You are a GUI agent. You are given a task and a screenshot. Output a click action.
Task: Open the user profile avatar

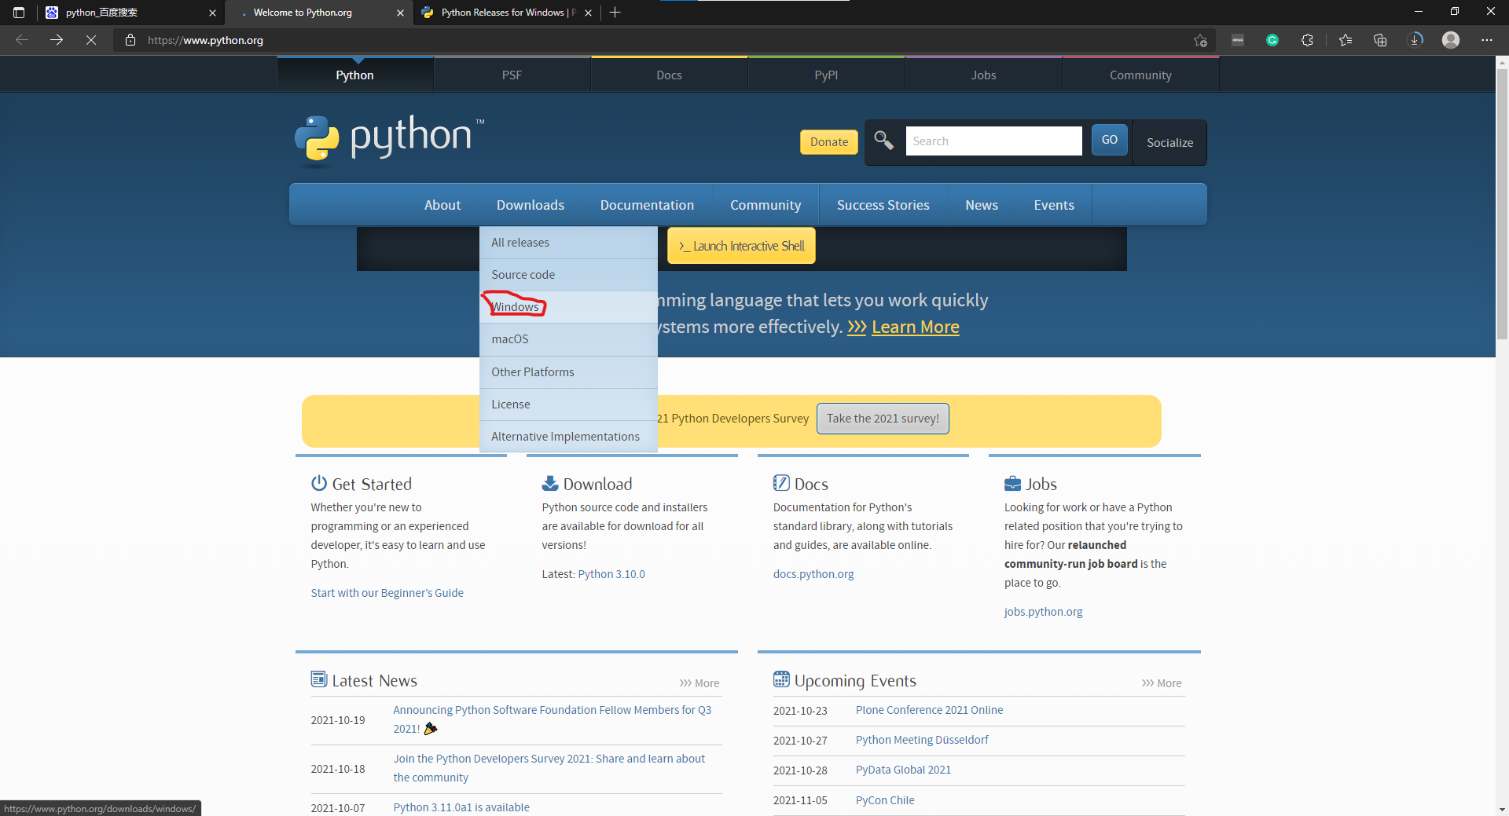[x=1451, y=40]
